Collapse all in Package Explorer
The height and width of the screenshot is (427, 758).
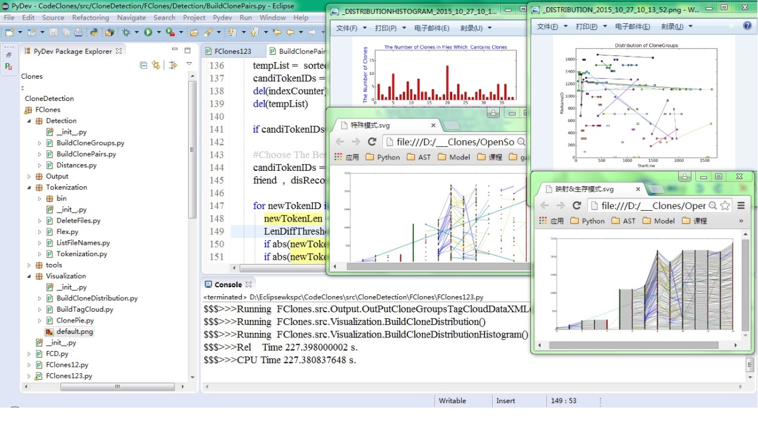coord(143,64)
